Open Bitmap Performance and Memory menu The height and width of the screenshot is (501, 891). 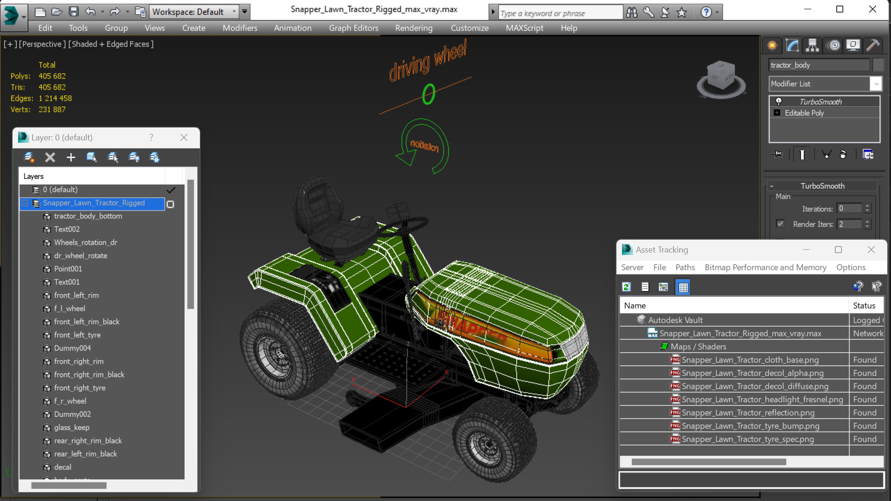coord(766,267)
